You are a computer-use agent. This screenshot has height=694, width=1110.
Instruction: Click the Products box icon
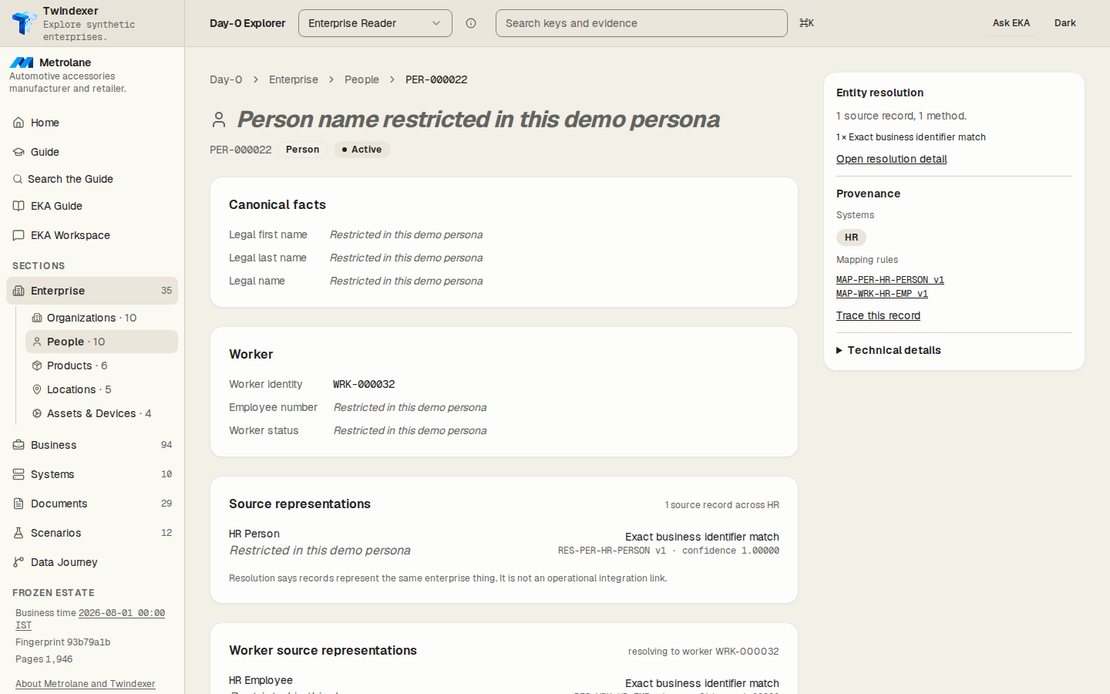pyautogui.click(x=37, y=366)
